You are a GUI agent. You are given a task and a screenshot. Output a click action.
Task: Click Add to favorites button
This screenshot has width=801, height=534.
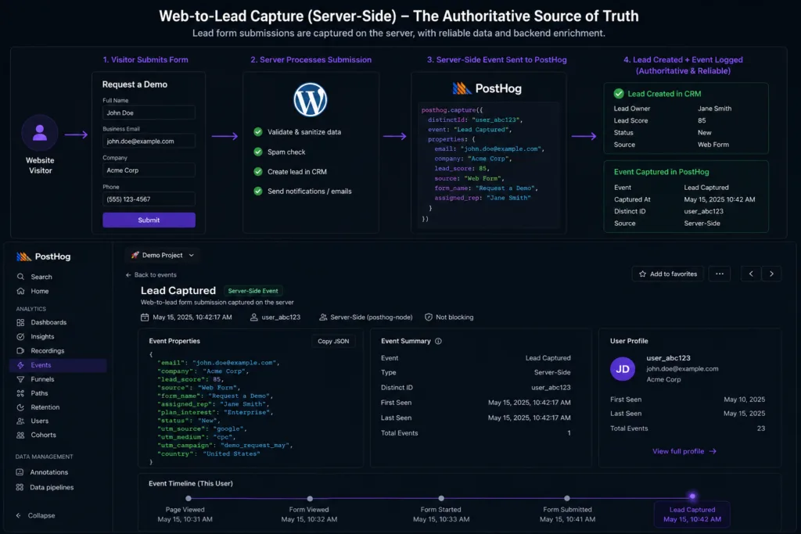[x=668, y=274]
